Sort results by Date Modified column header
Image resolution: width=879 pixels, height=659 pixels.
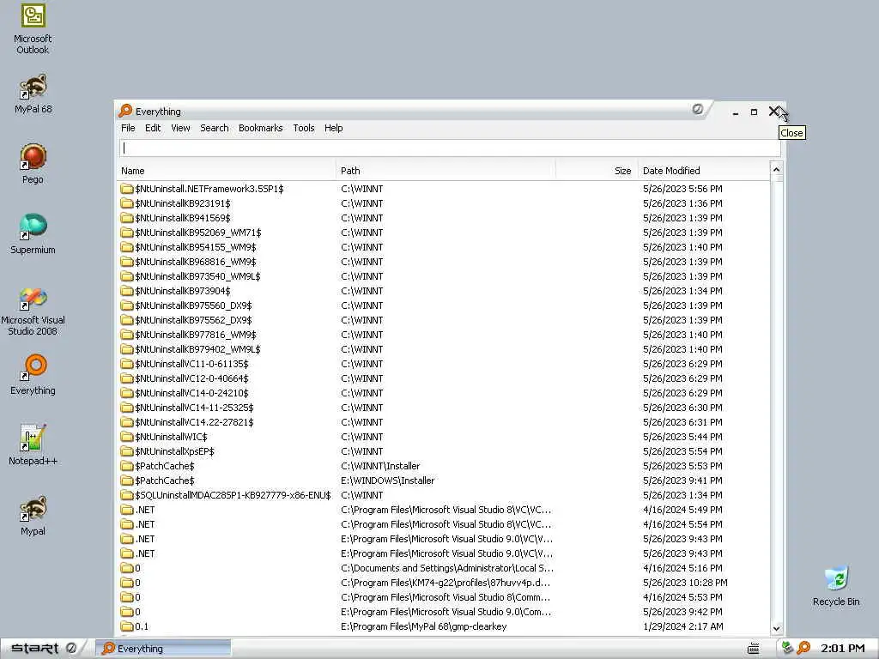(x=704, y=171)
